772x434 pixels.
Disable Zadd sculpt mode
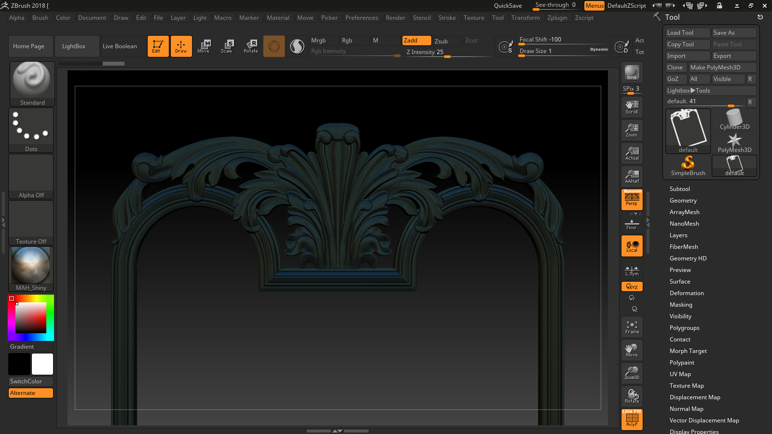(416, 41)
